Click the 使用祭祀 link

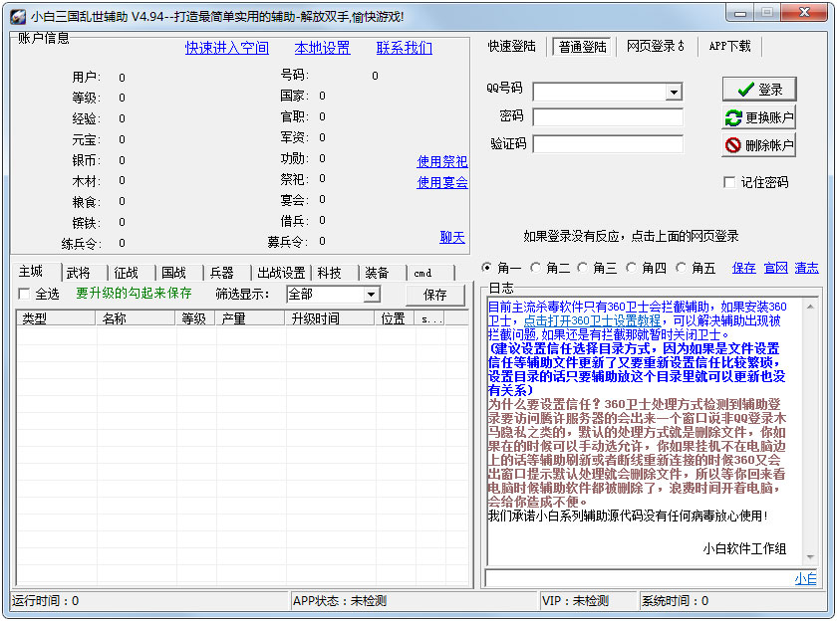(442, 162)
